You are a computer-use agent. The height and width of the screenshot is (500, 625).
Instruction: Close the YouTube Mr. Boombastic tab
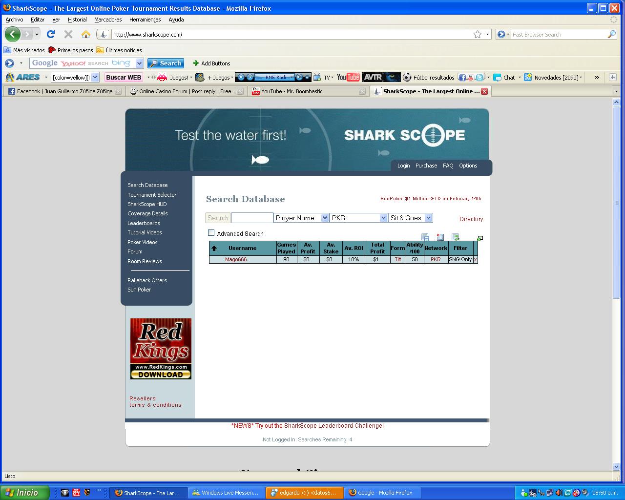(362, 91)
